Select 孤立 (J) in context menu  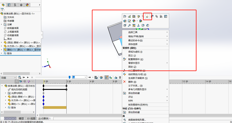[132, 55]
